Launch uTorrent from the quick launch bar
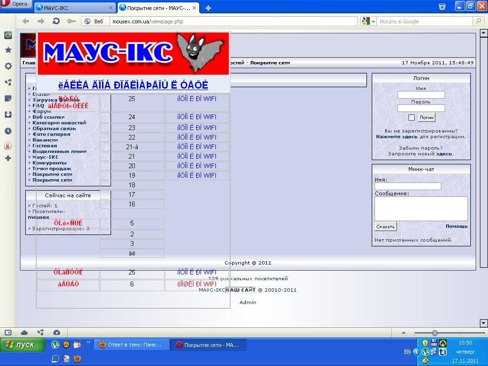The image size is (488, 366). (x=55, y=345)
